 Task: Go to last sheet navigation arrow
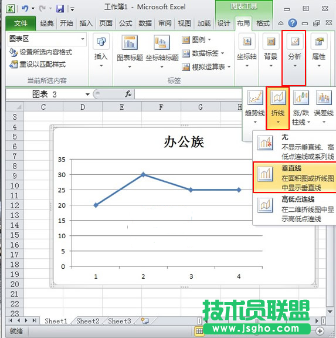(x=35, y=320)
